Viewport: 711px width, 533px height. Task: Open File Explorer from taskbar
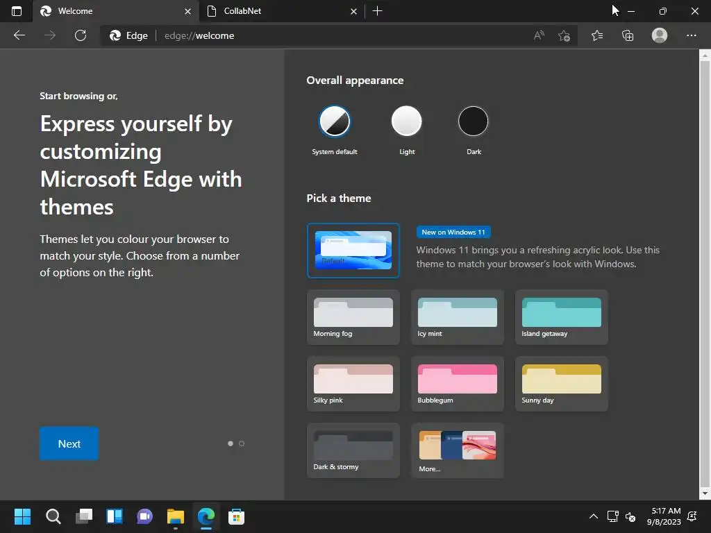(176, 516)
